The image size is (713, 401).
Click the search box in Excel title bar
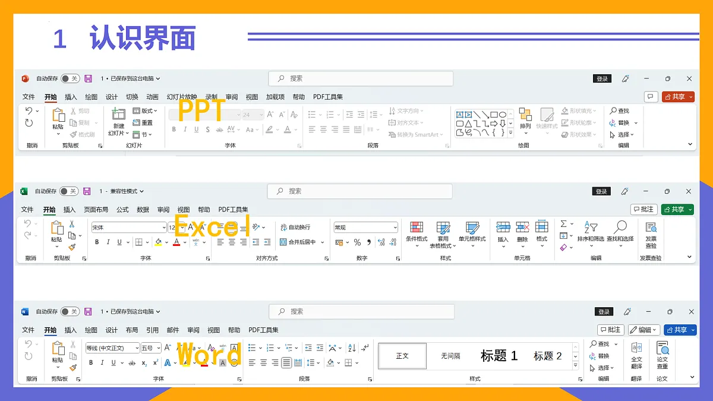coord(359,191)
